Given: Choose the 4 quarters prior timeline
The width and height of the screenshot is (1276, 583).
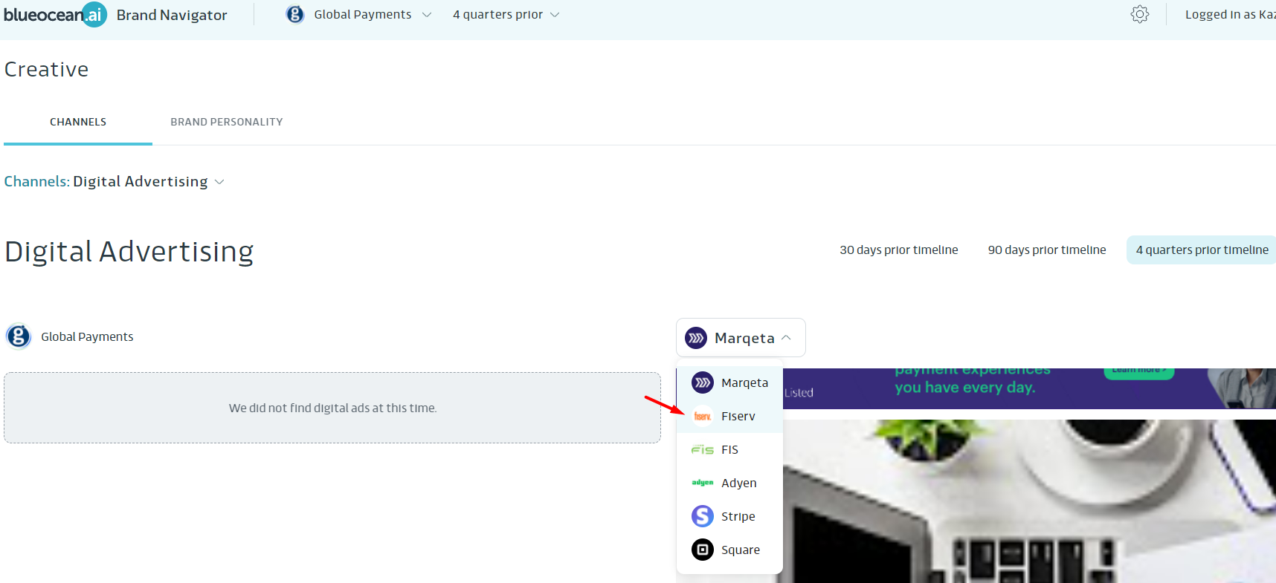Looking at the screenshot, I should [1202, 250].
